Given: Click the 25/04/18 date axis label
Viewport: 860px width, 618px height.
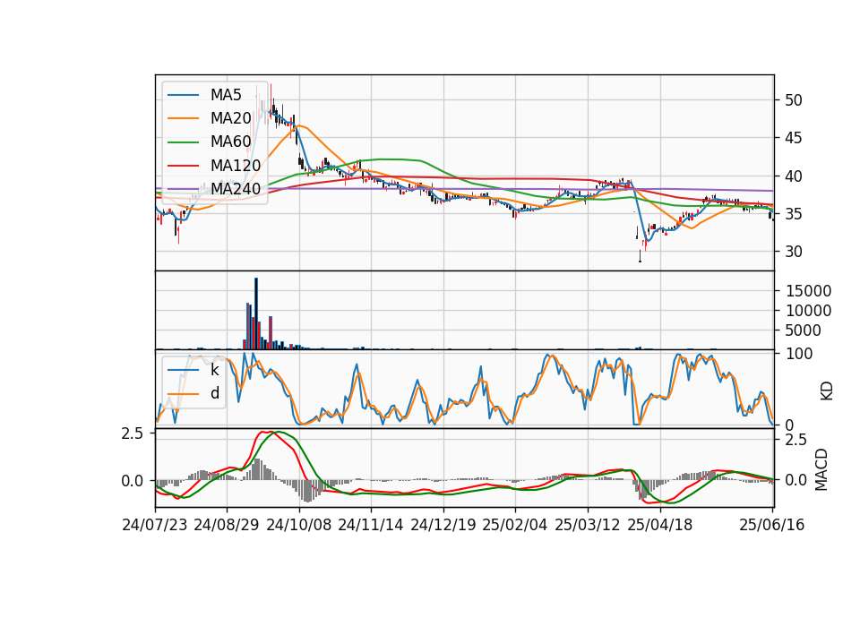Looking at the screenshot, I should [660, 525].
